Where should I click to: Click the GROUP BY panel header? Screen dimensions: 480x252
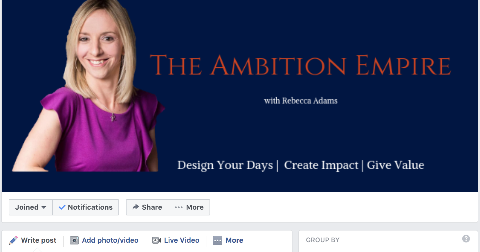[x=323, y=240]
